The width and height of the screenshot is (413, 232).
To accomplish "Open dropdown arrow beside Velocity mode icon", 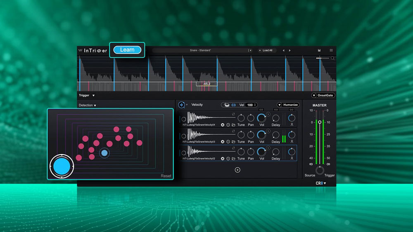I will tap(187, 105).
